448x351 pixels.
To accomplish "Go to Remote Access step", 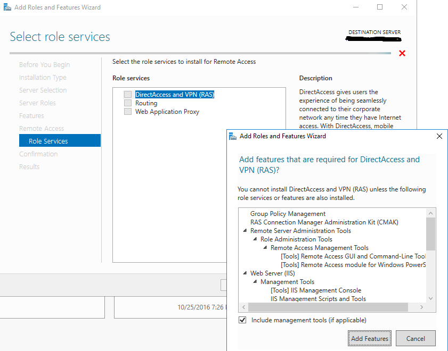I will click(x=42, y=129).
